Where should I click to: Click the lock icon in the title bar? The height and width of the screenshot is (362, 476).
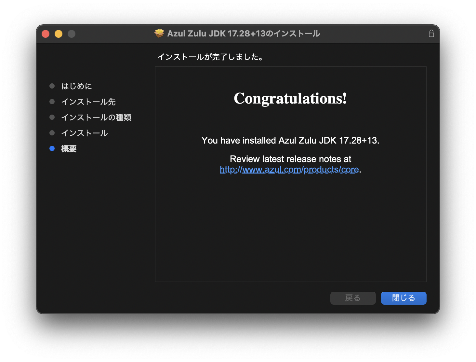[x=431, y=34]
